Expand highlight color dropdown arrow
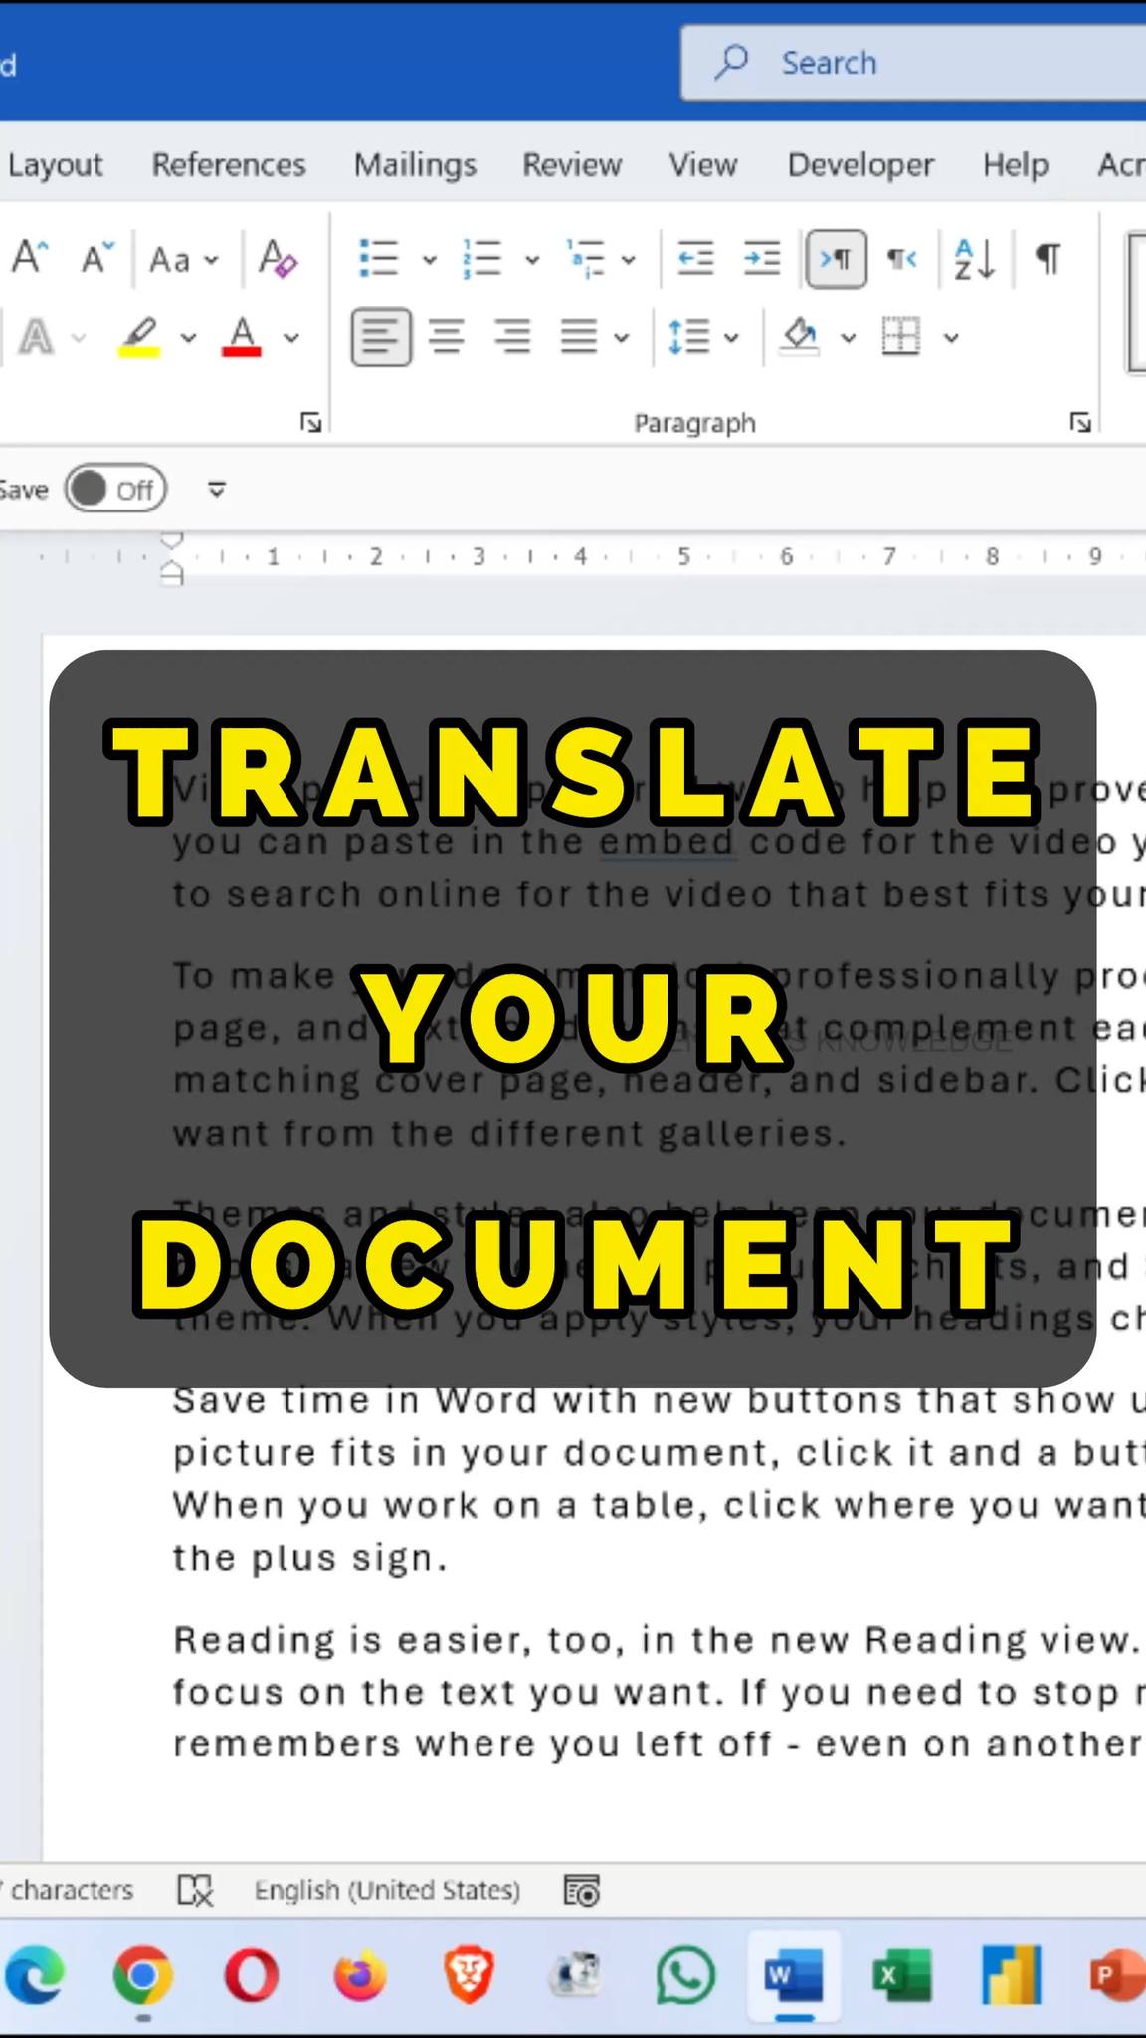Viewport: 1146px width, 2038px height. (x=188, y=338)
